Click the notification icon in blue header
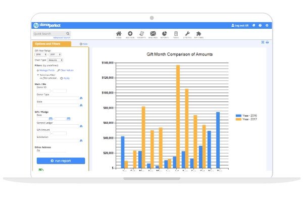This screenshot has width=303, height=202. point(254,25)
